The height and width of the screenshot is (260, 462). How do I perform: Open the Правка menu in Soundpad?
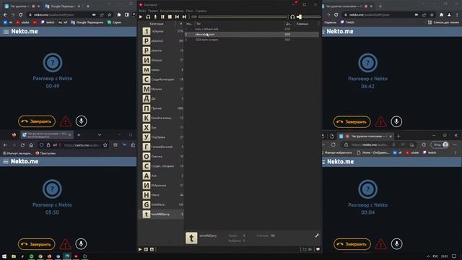click(x=153, y=11)
